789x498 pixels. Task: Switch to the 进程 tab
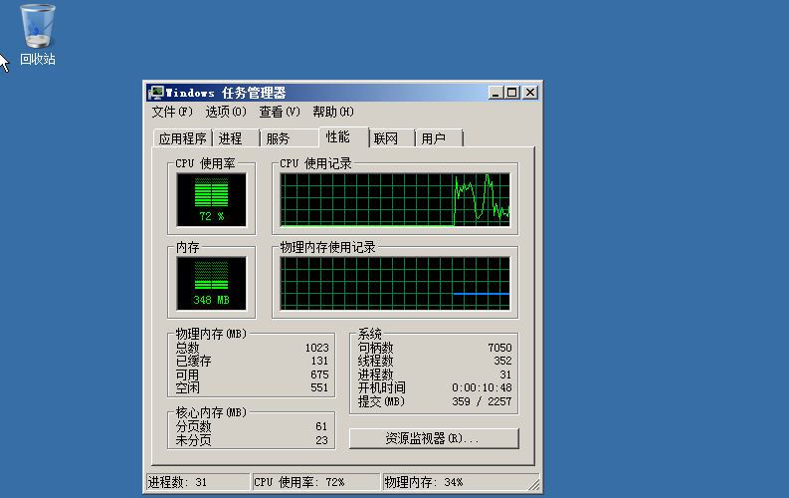coord(236,138)
